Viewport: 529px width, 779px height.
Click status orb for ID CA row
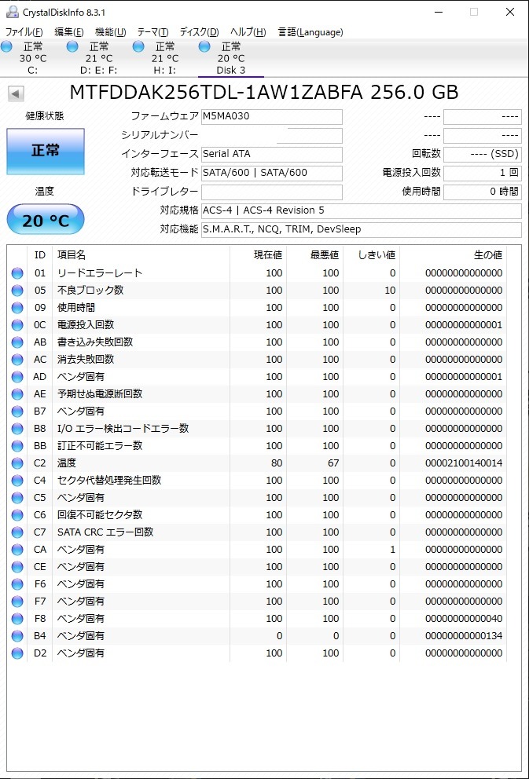click(x=17, y=550)
